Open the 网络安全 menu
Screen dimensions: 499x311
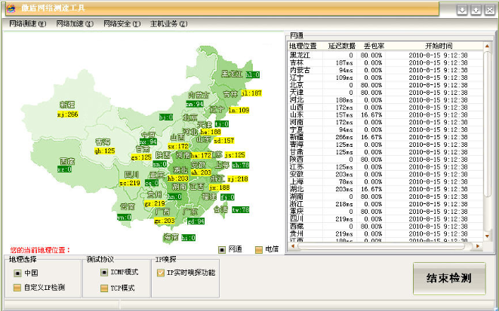(x=122, y=24)
